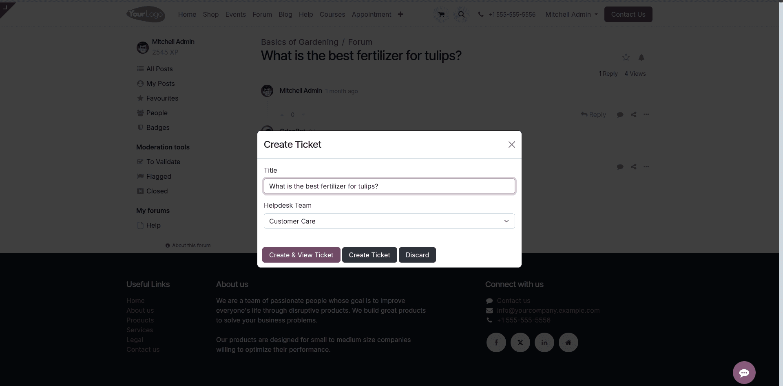Viewport: 783px width, 386px height.
Task: Upvote Mitchell Admin's post
Action: (x=283, y=115)
